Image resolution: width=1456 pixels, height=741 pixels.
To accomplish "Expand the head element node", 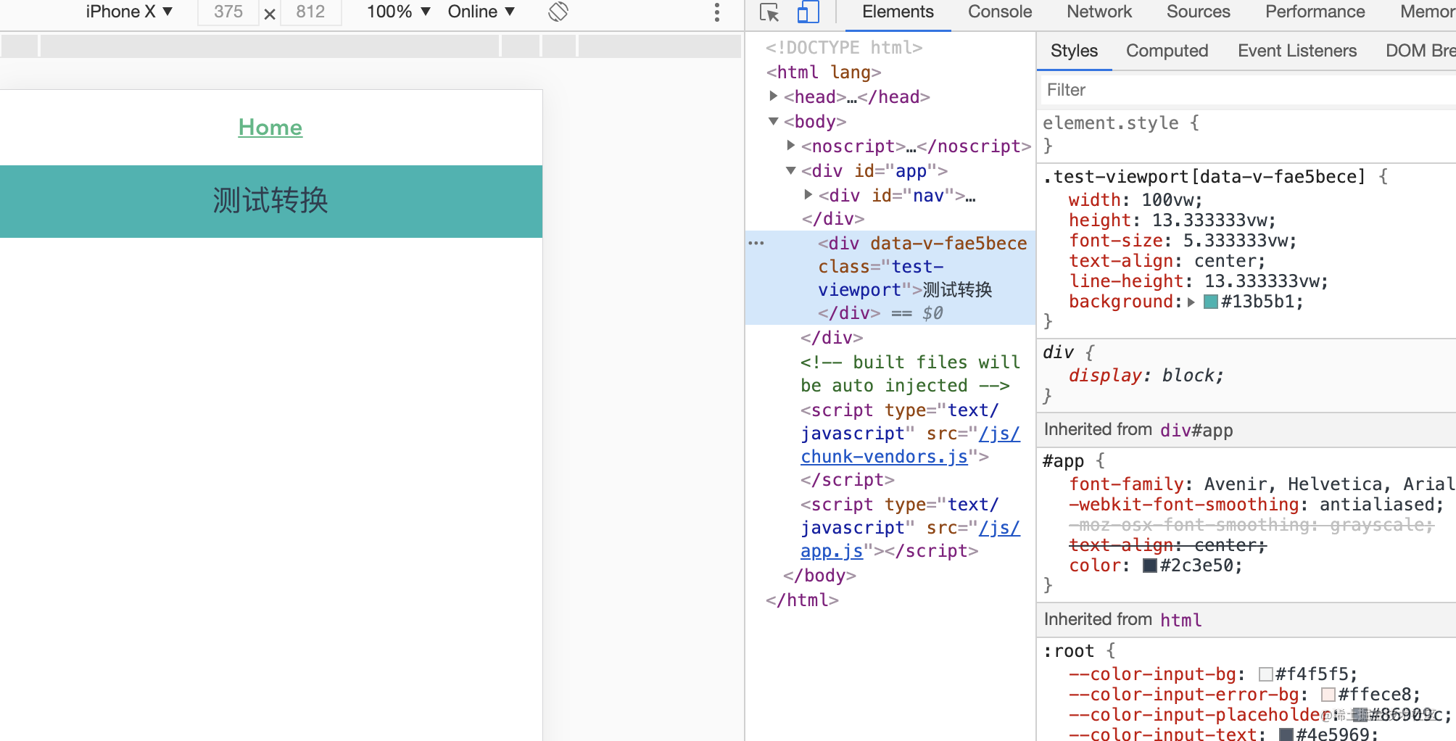I will click(x=774, y=96).
